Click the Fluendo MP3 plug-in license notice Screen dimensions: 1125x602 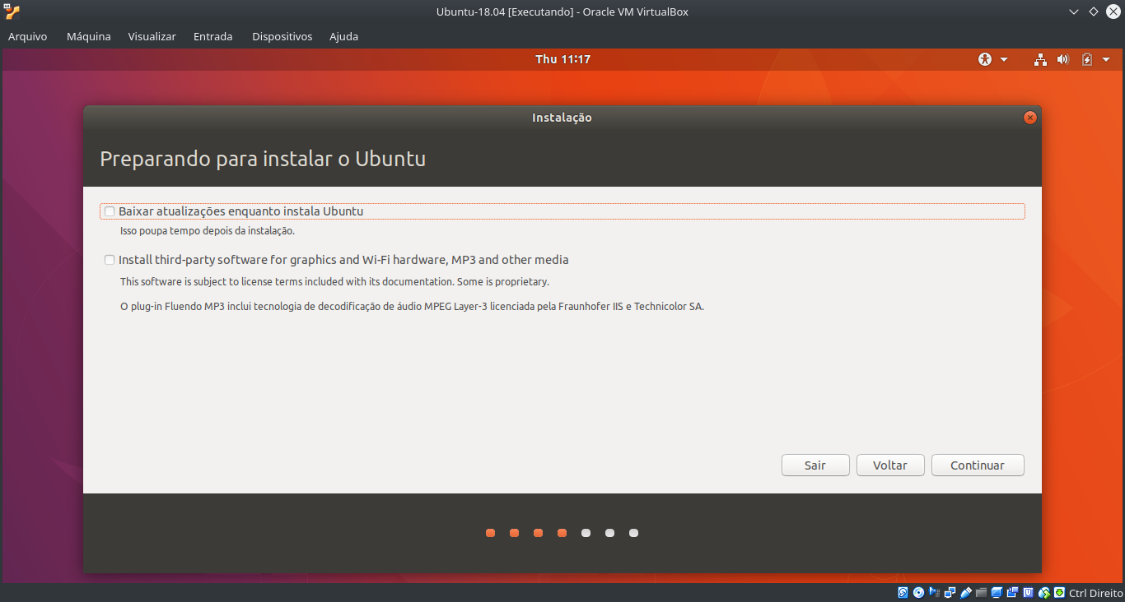click(412, 307)
